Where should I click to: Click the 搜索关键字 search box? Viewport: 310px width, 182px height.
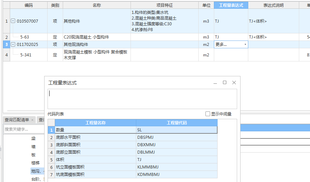point(24,129)
